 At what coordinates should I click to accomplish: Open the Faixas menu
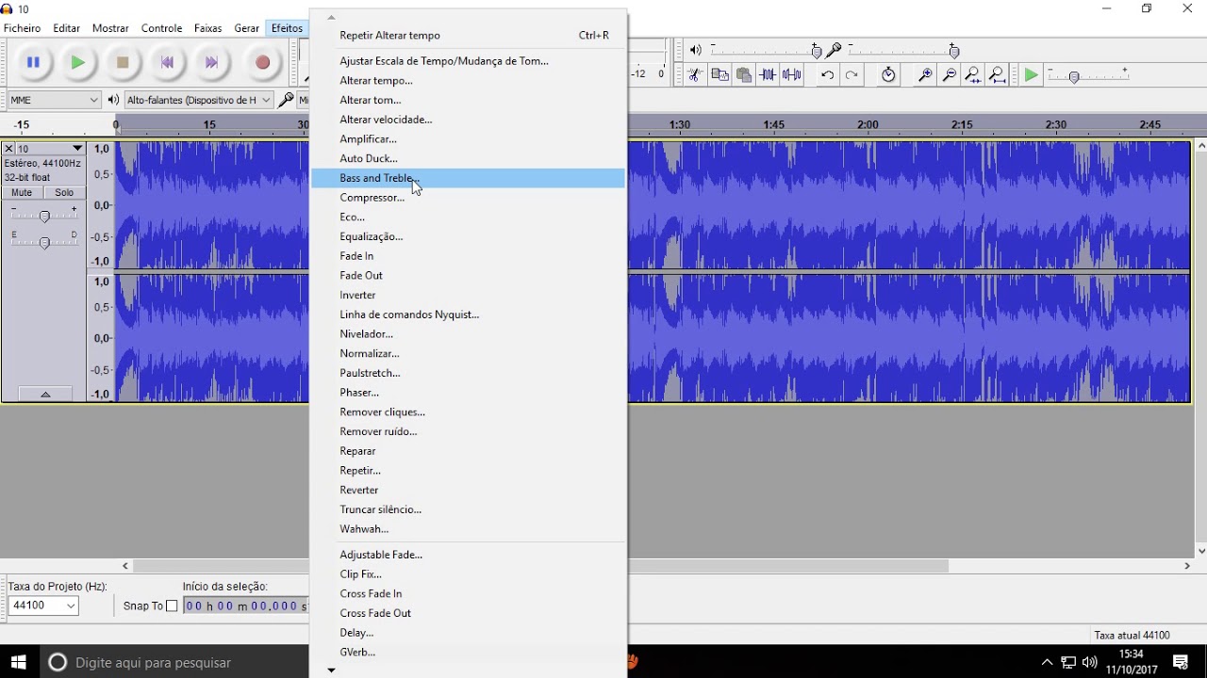coord(207,28)
